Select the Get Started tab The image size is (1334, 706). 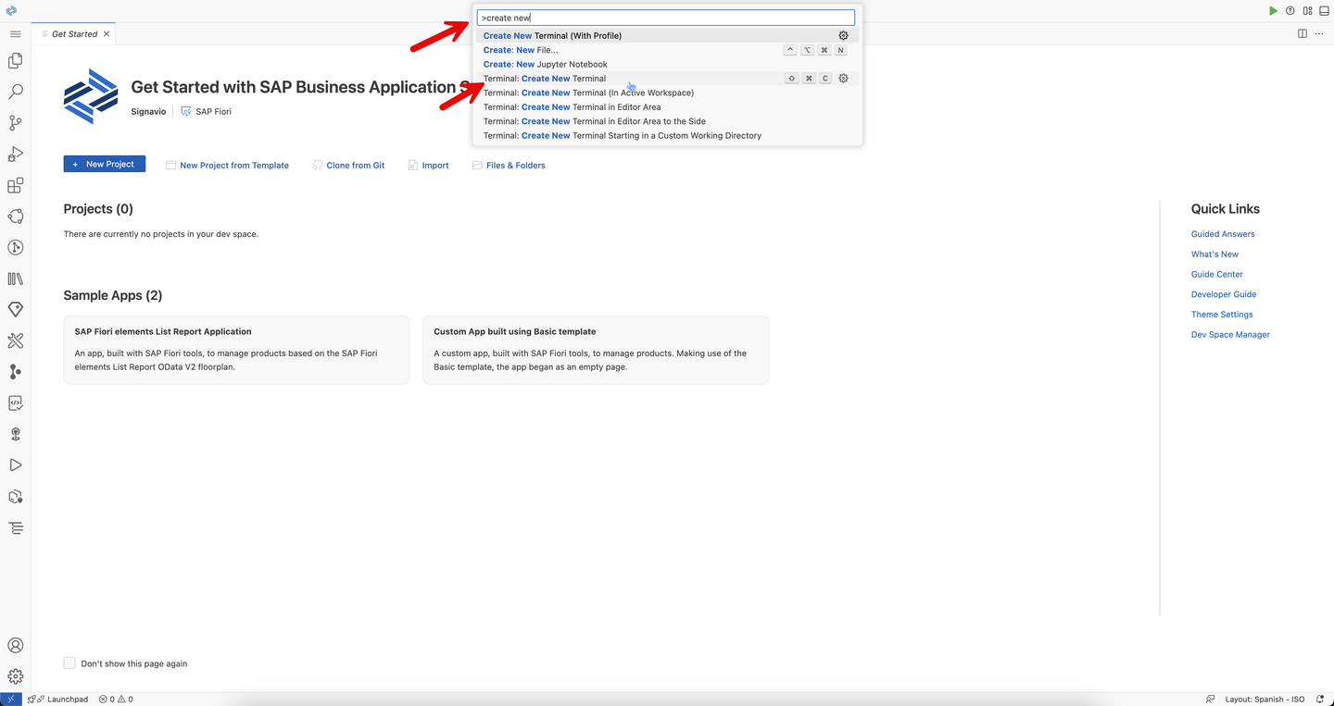point(74,34)
